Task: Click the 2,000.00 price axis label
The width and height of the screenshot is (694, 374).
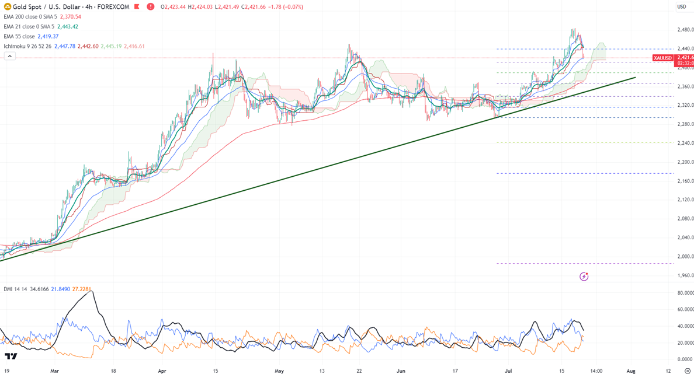Action: pyautogui.click(x=685, y=256)
